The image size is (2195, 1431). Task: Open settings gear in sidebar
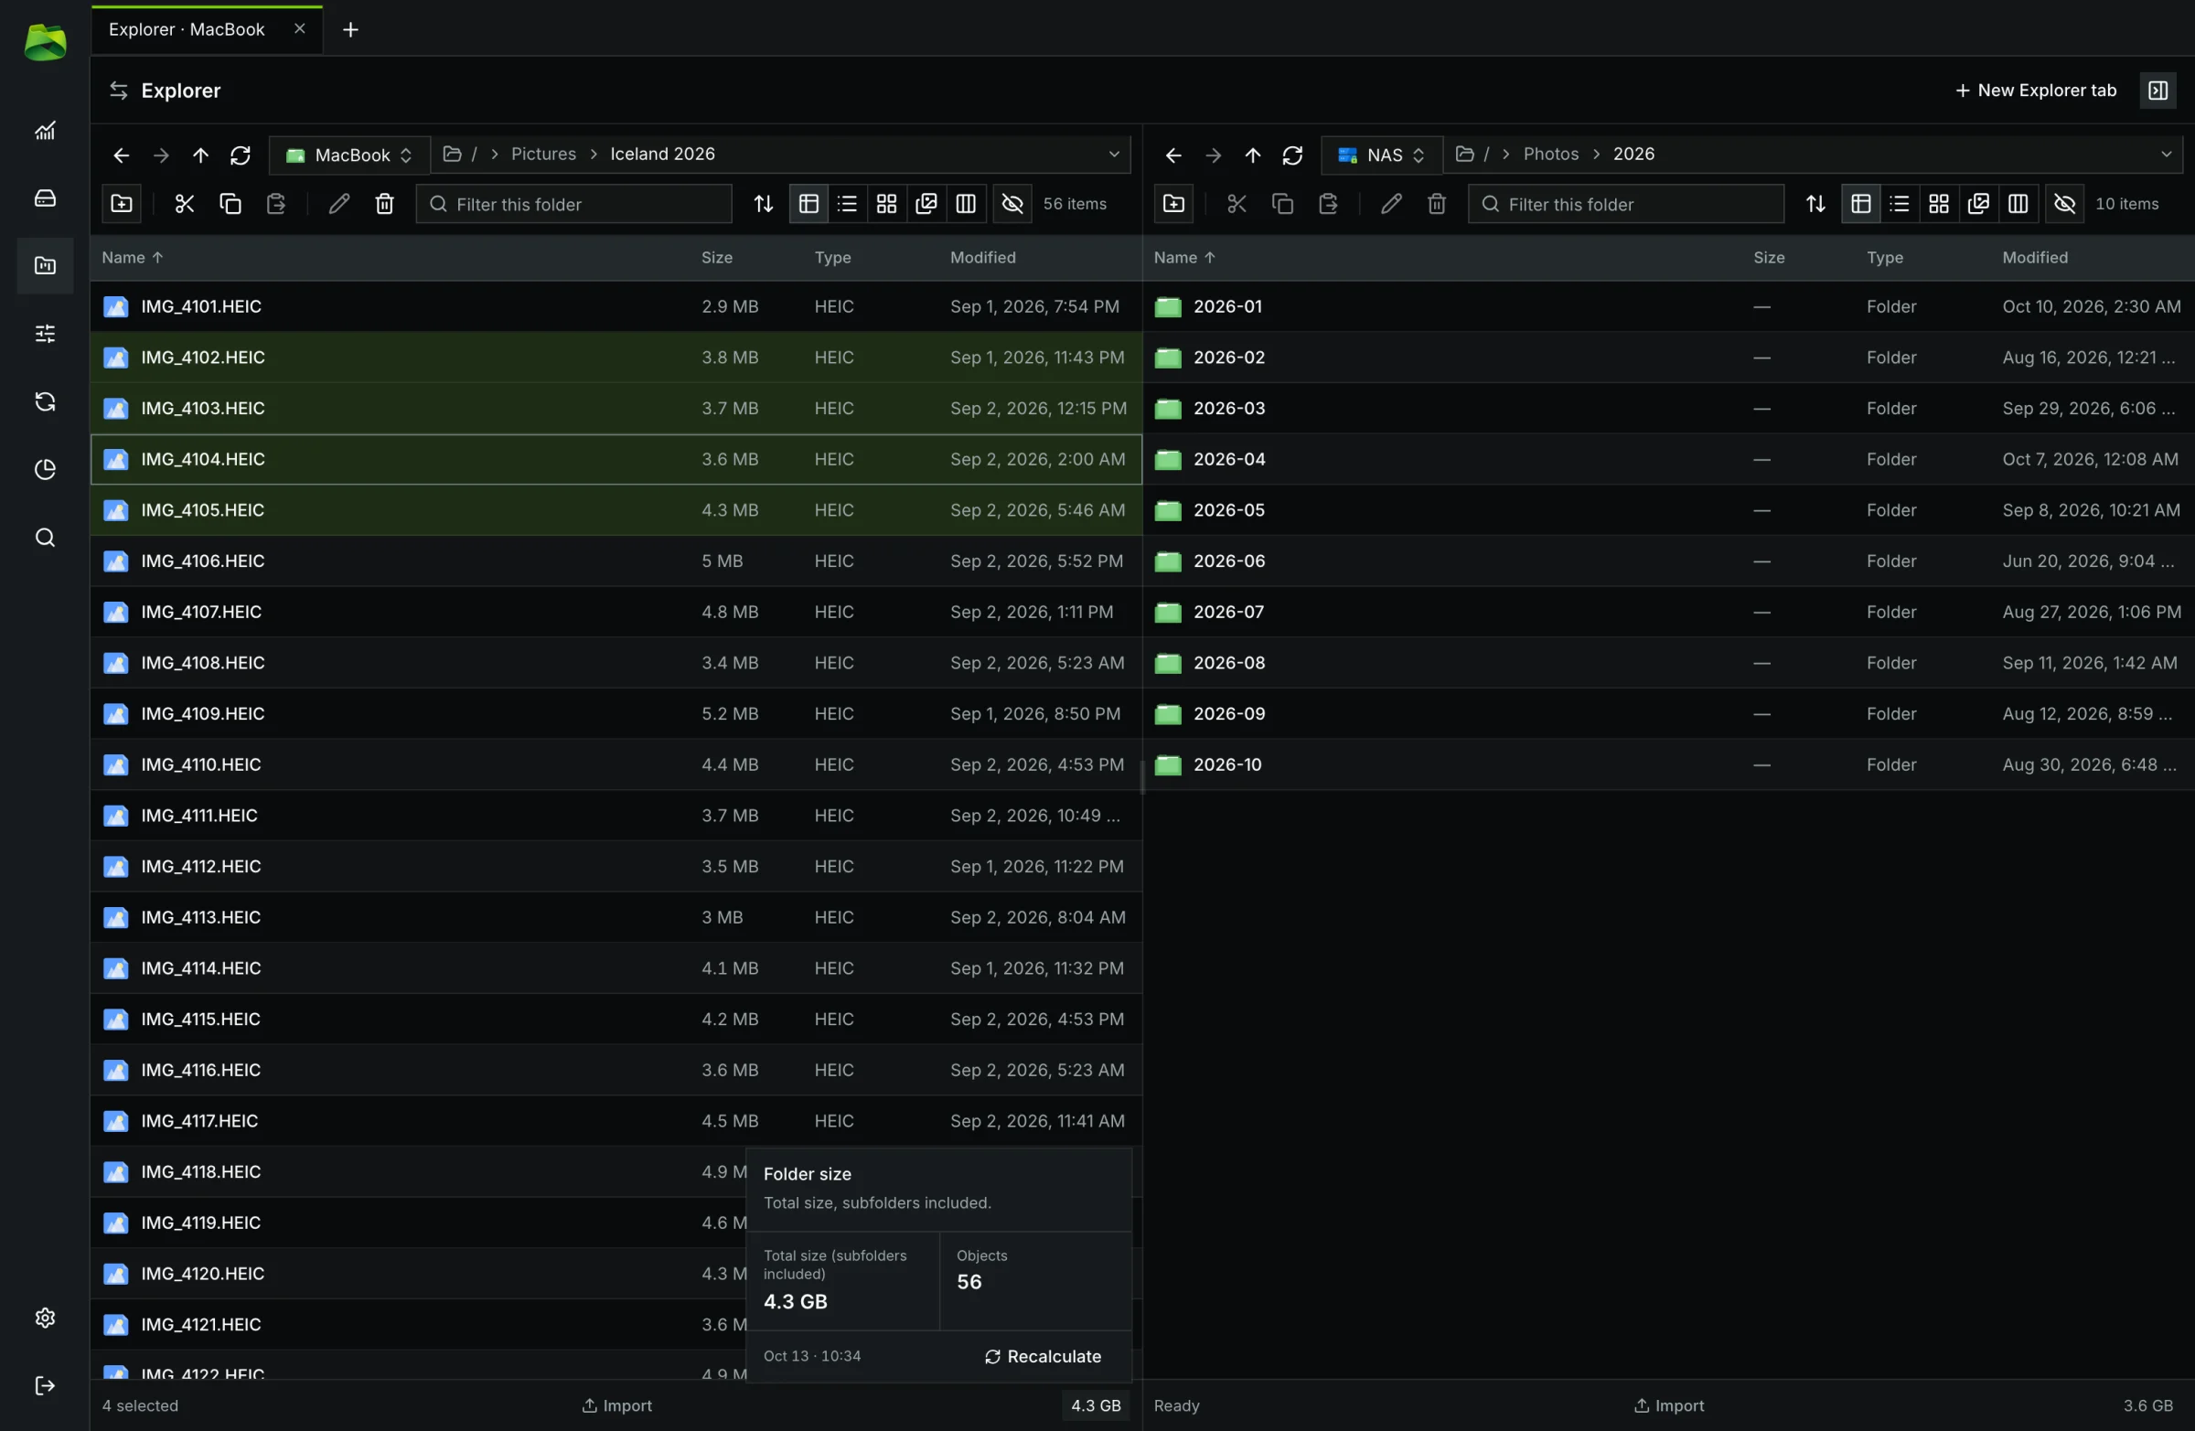point(44,1318)
